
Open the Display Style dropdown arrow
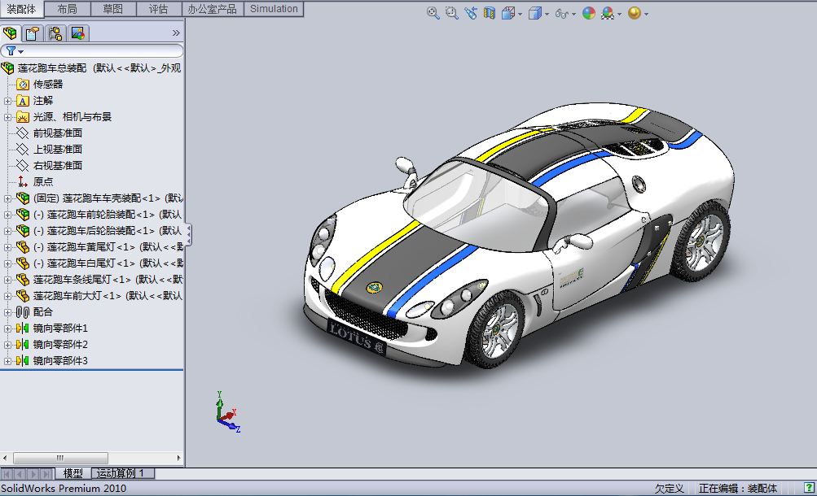[x=547, y=15]
